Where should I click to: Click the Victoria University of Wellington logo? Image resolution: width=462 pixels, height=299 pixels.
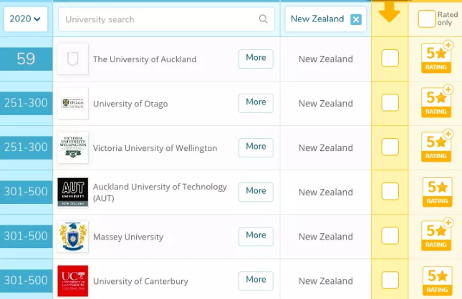(73, 147)
